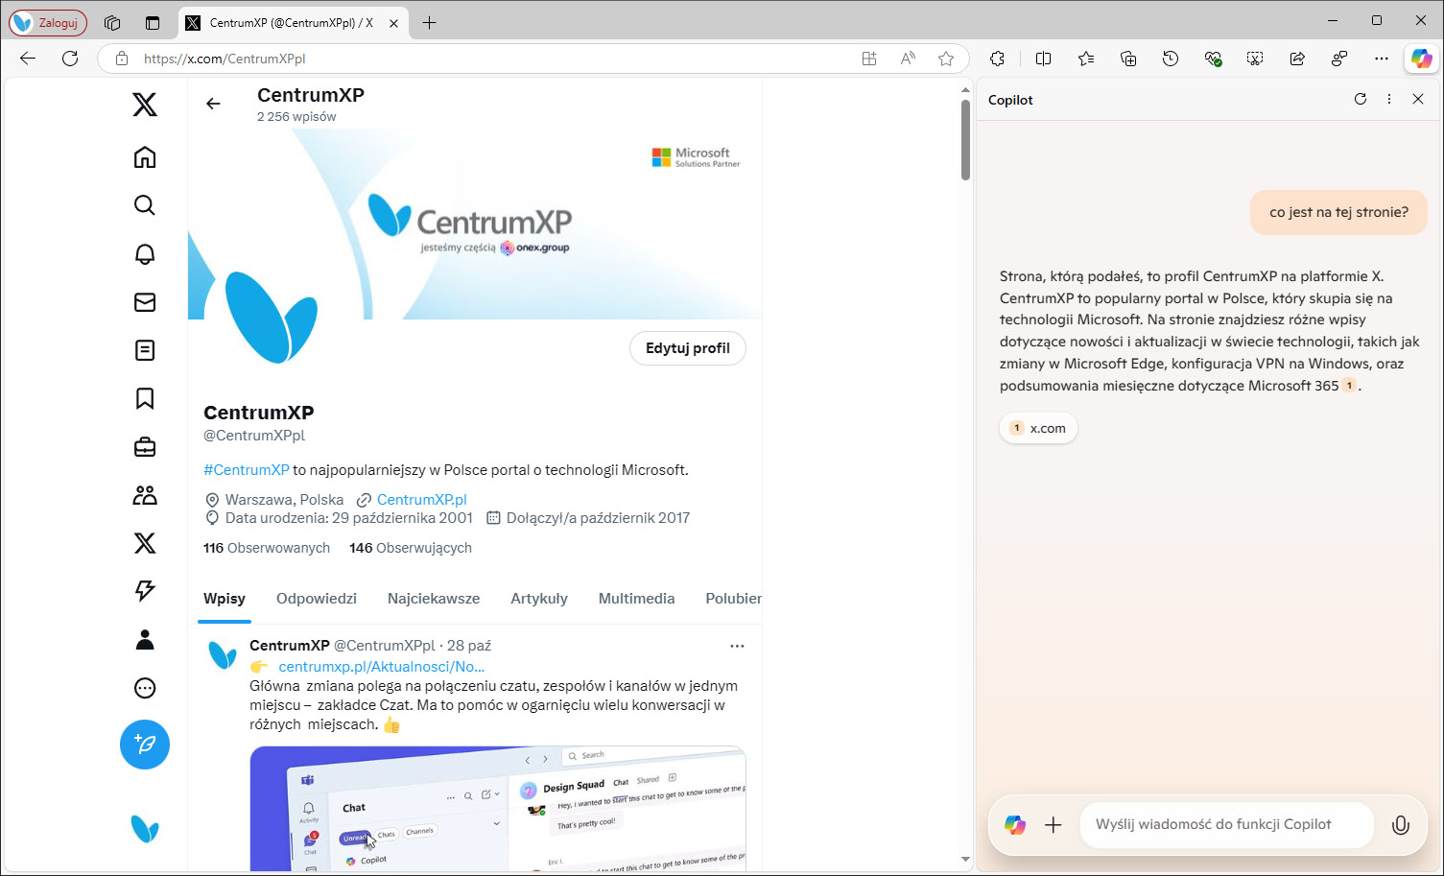1444x876 pixels.
Task: Open Edge Collections icon
Action: coord(1128,59)
